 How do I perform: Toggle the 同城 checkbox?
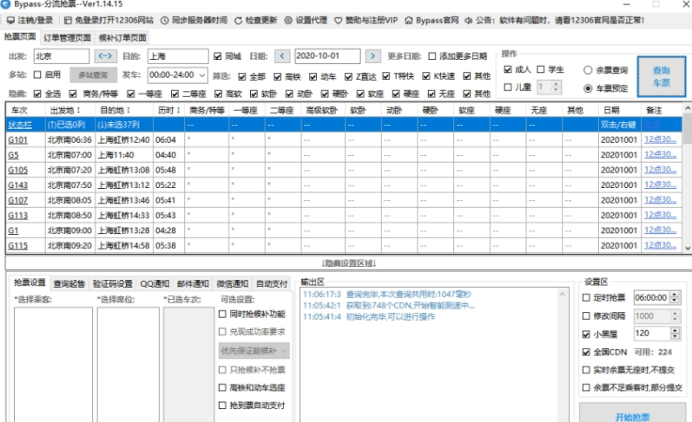[218, 56]
